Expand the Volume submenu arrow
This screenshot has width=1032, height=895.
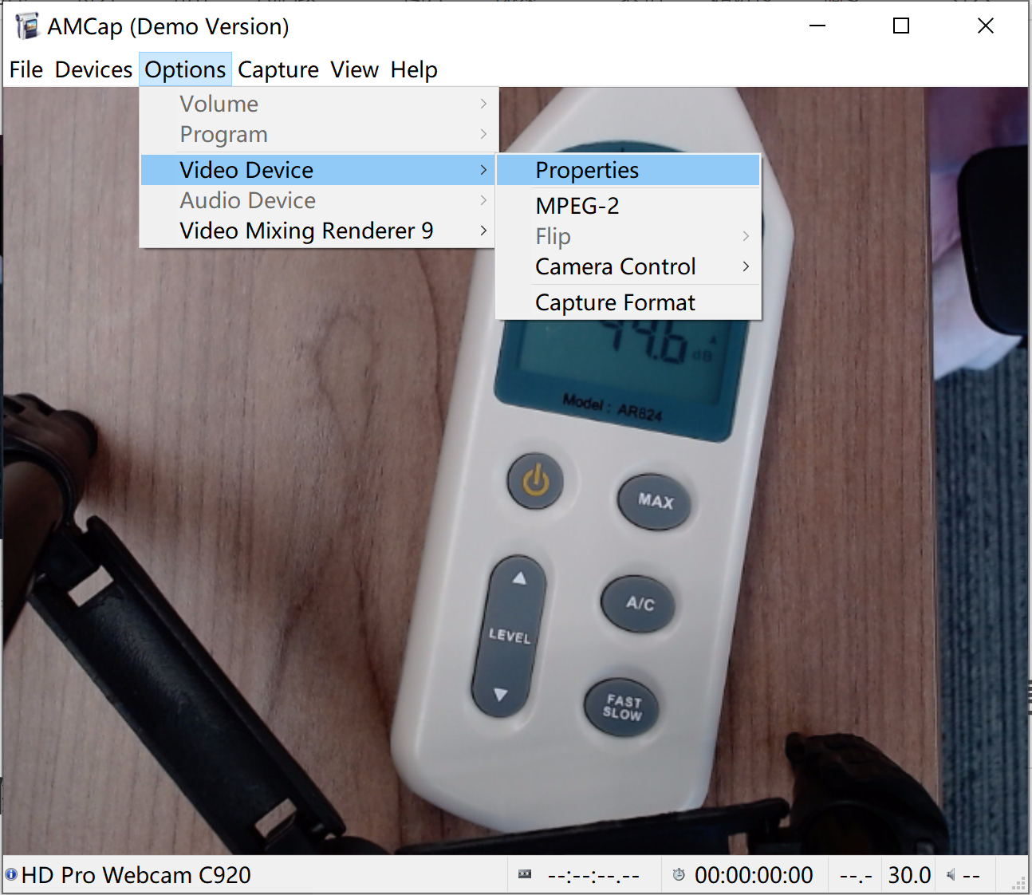coord(483,104)
